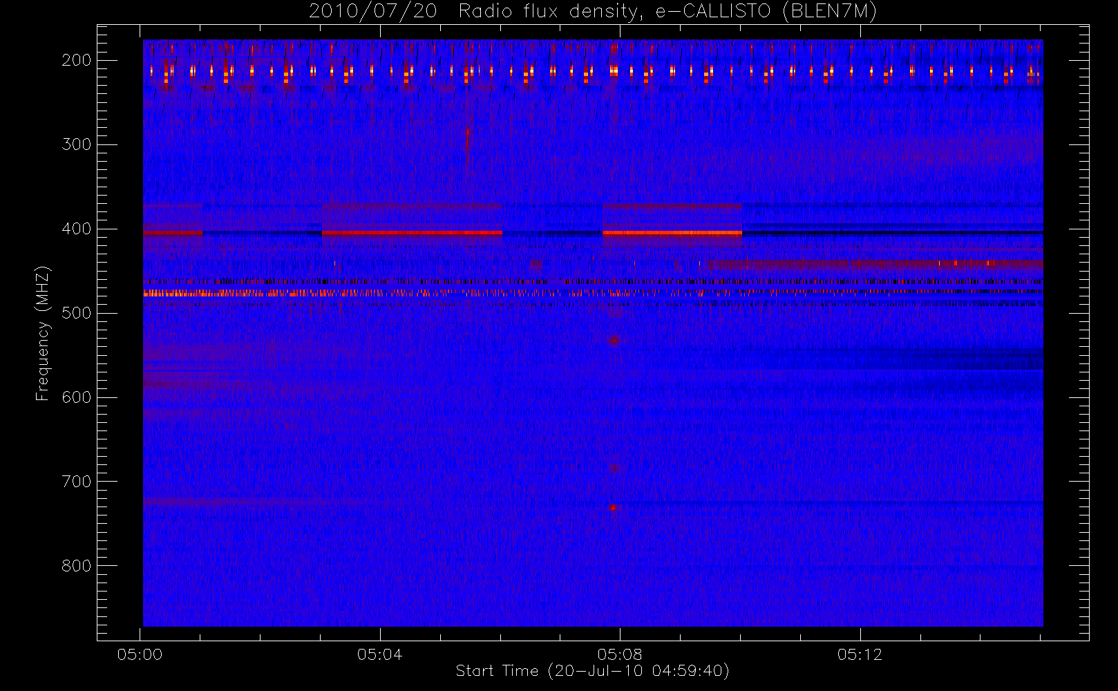1118x691 pixels.
Task: Click the 05:04 time tick label
Action: tap(380, 654)
